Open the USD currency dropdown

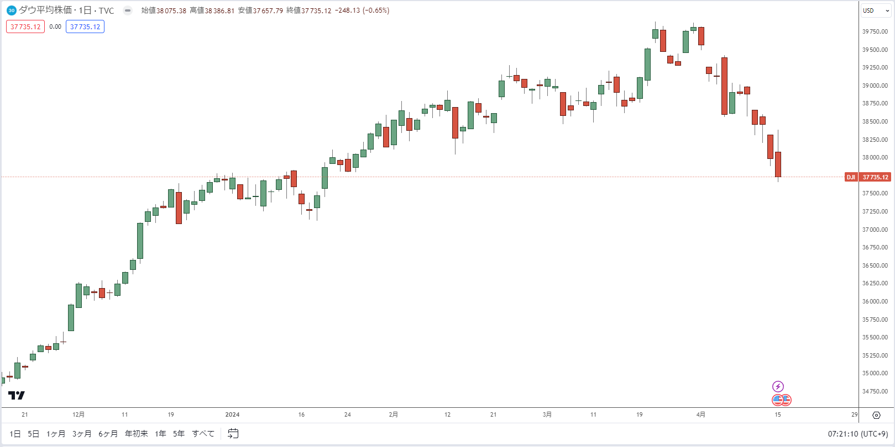876,10
